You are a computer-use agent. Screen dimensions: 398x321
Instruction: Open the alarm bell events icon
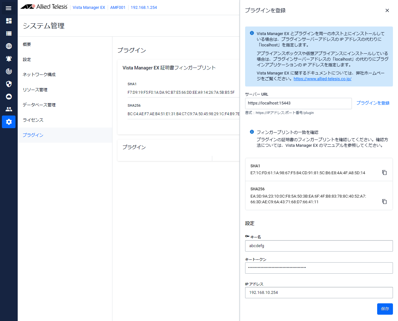coord(9,59)
